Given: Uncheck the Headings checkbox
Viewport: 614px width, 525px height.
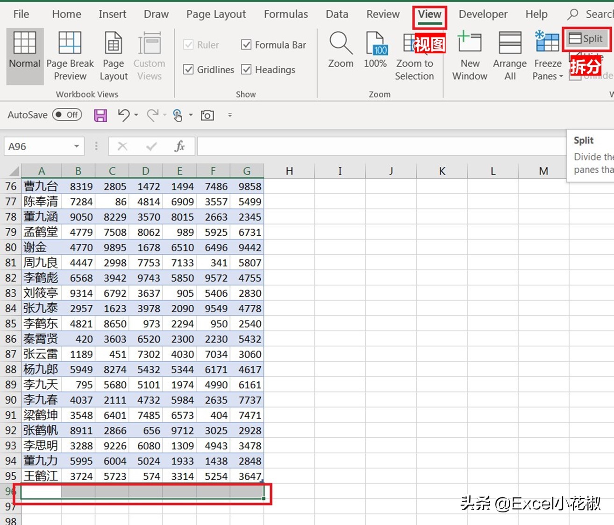Looking at the screenshot, I should click(246, 69).
